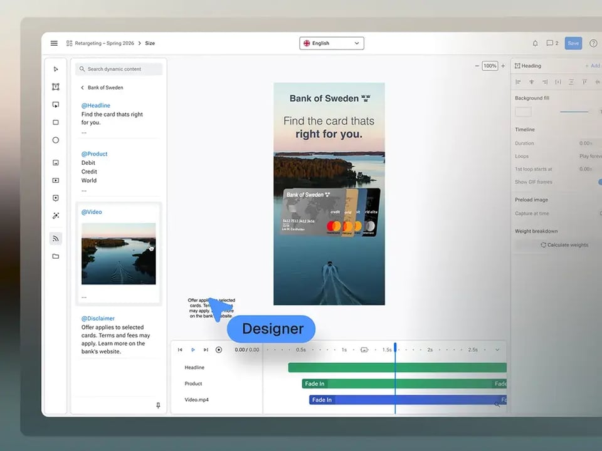Select the text box tool

(56, 87)
